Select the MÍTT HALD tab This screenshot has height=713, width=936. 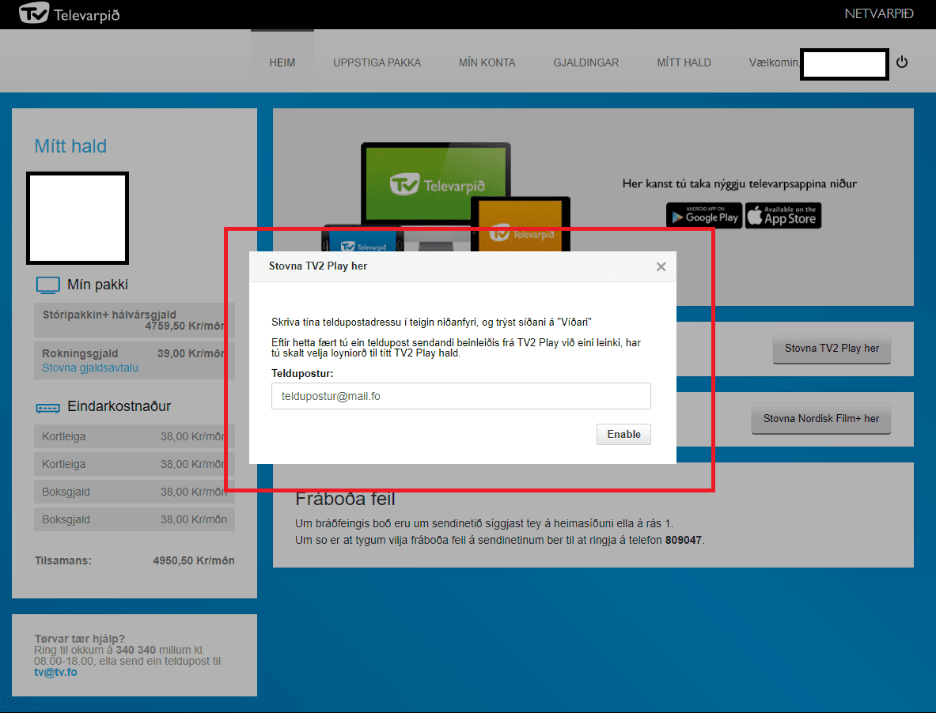click(684, 62)
